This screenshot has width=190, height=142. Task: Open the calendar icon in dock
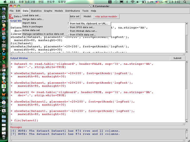click(4, 33)
